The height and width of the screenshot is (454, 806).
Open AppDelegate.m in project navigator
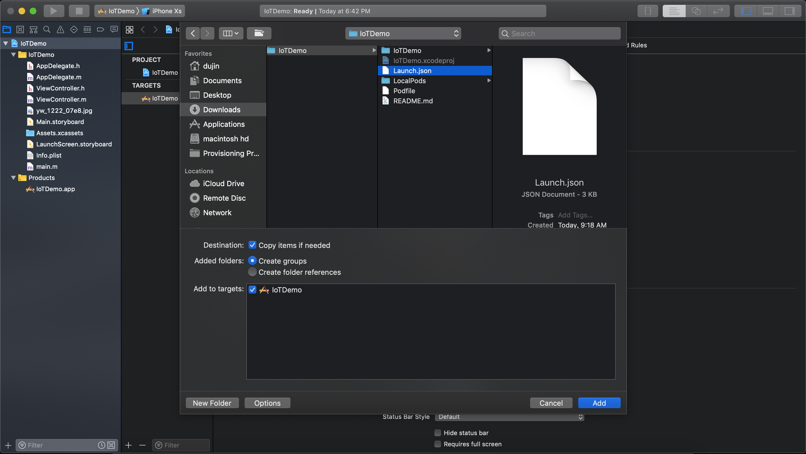click(x=59, y=77)
